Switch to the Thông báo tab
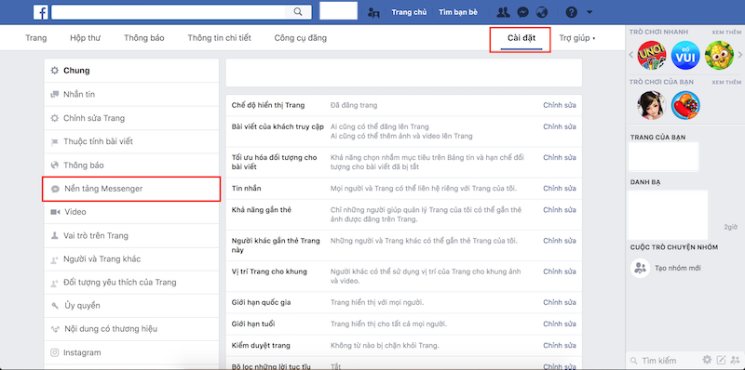Image resolution: width=745 pixels, height=370 pixels. point(144,38)
